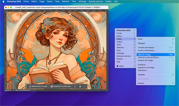Choose Dupliquer... in Image submenu

[156, 65]
